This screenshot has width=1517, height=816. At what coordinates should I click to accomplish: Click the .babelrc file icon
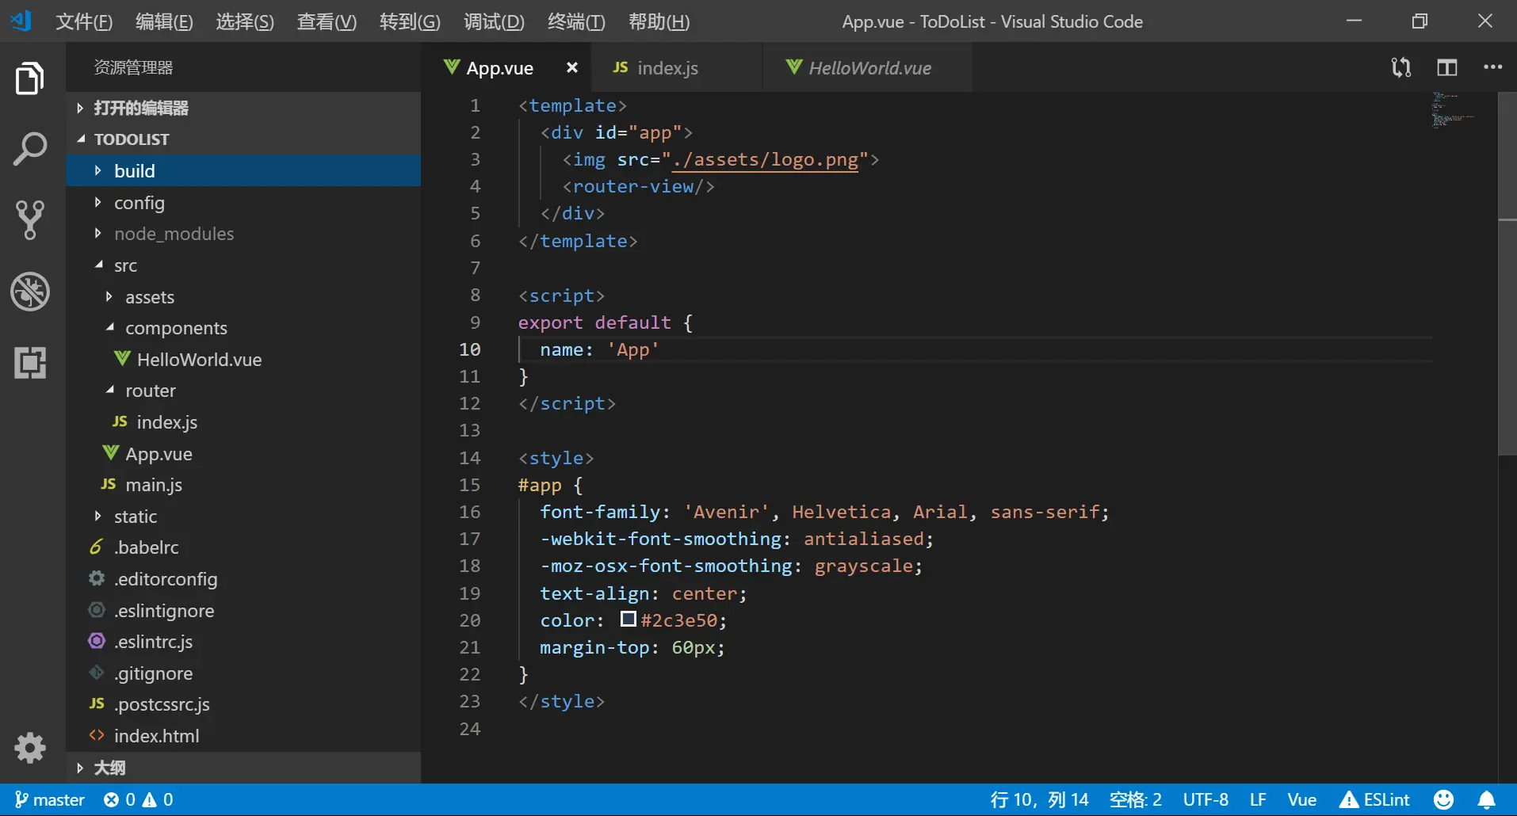coord(96,547)
